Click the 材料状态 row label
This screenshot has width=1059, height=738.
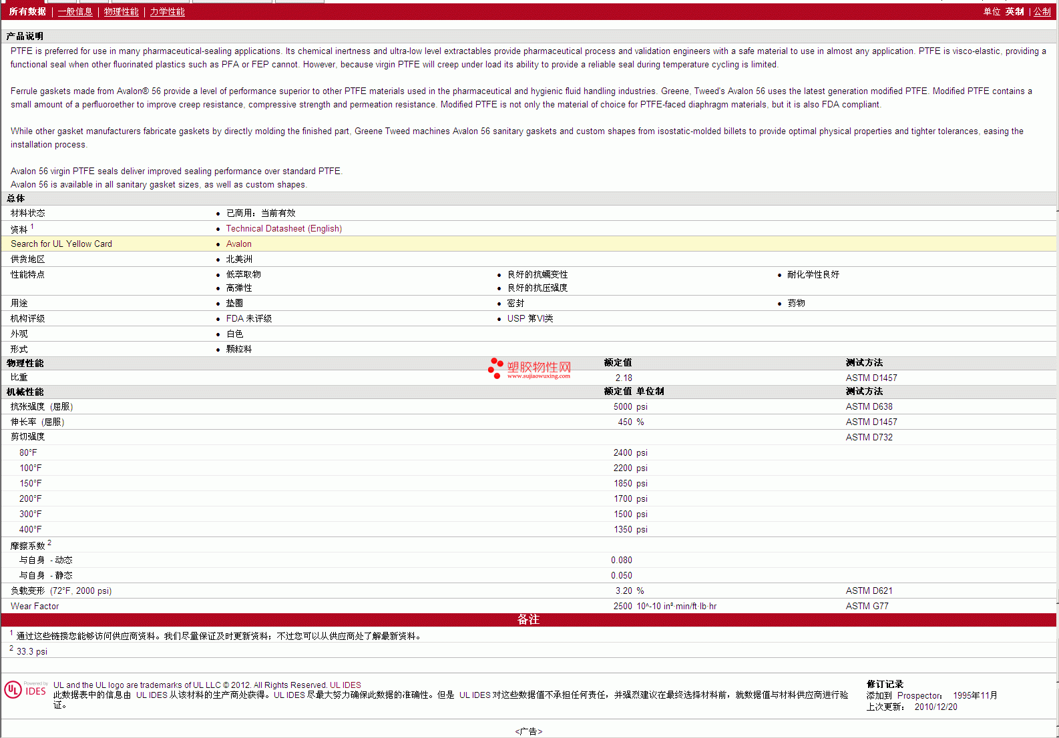[28, 213]
